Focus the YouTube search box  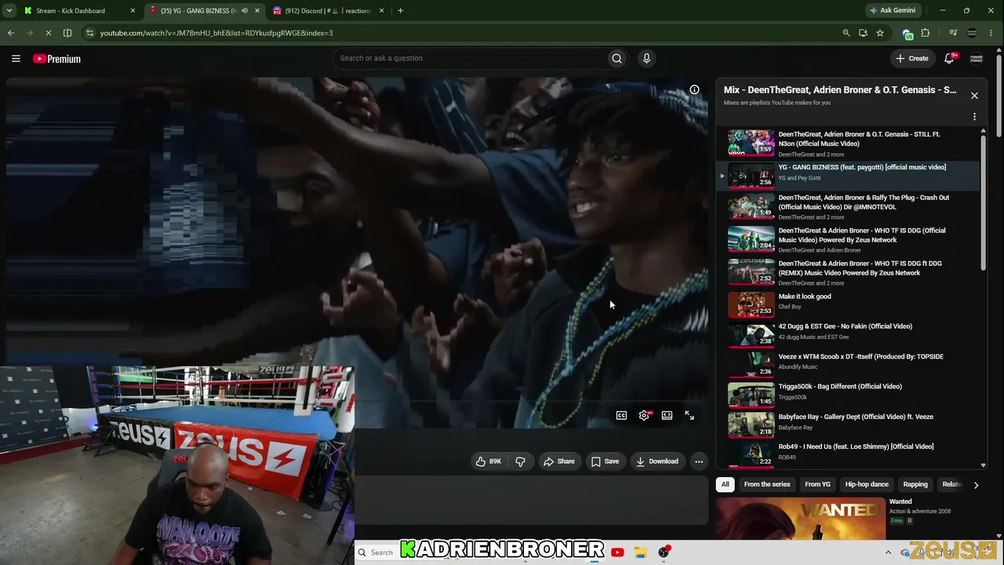tap(469, 58)
